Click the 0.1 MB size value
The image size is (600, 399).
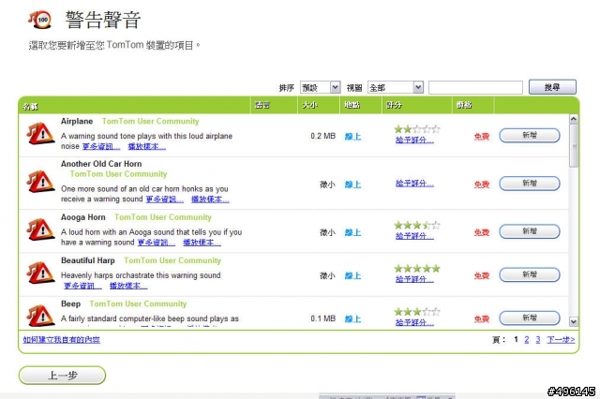click(322, 318)
